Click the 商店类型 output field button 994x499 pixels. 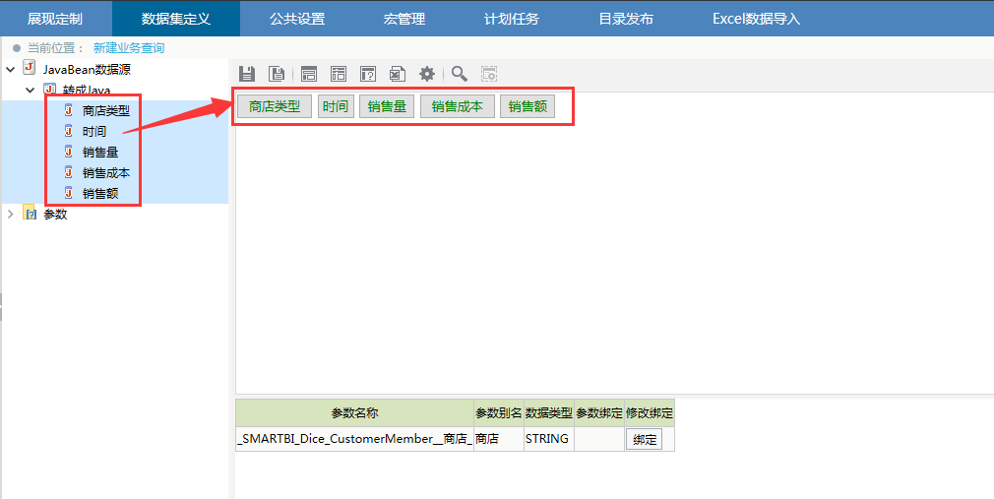pyautogui.click(x=275, y=106)
